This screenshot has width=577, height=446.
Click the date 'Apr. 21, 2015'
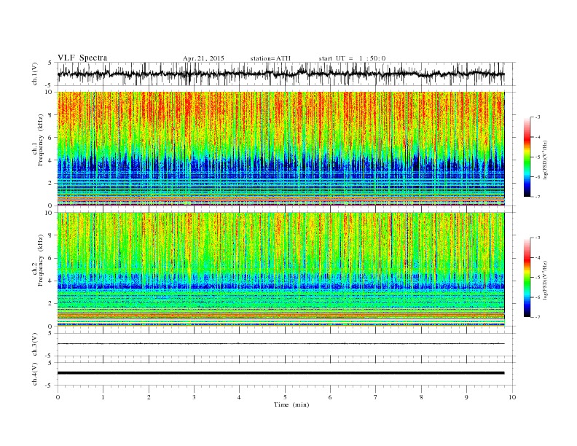coord(203,58)
